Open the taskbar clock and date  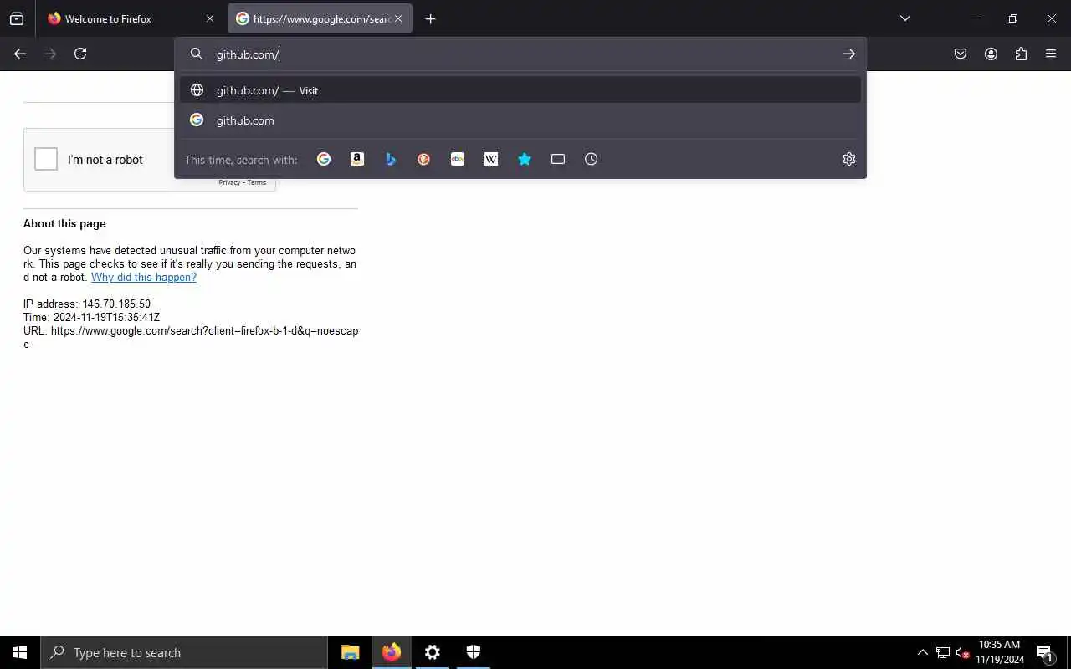pyautogui.click(x=1000, y=652)
